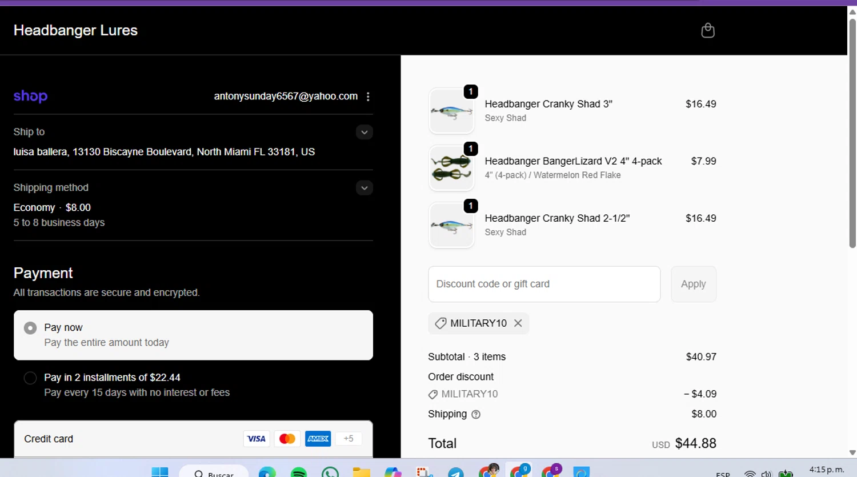The width and height of the screenshot is (857, 477).
Task: Open the Windows Start menu
Action: coord(160,472)
